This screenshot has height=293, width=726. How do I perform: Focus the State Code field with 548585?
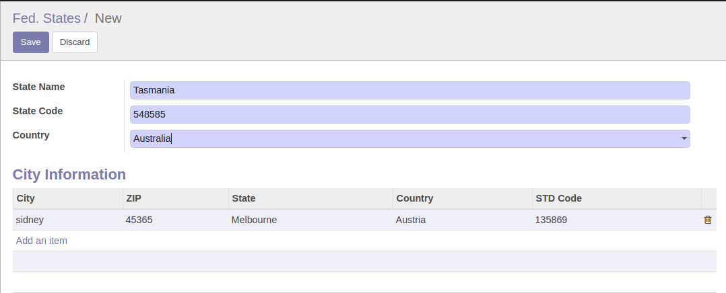(409, 115)
